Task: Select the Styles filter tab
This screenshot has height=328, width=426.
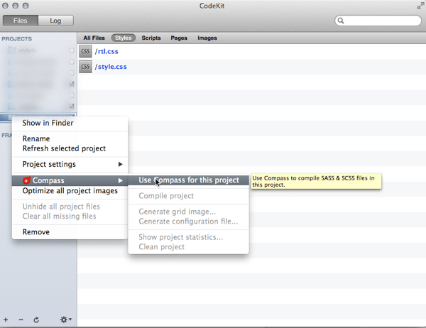Action: pos(124,38)
